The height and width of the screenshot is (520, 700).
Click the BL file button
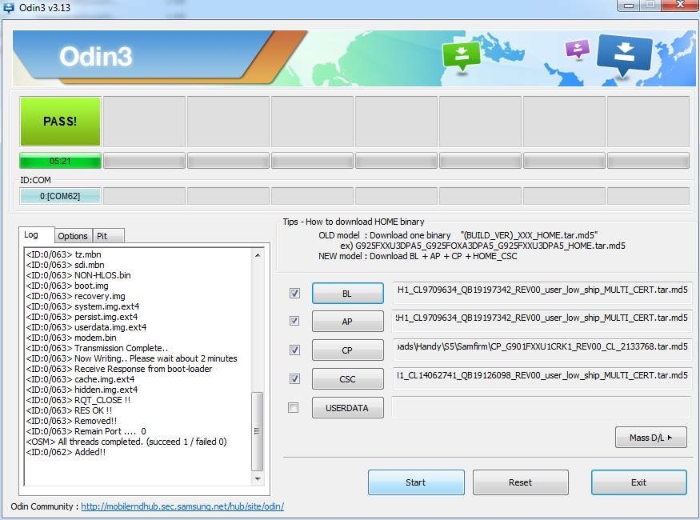point(347,294)
